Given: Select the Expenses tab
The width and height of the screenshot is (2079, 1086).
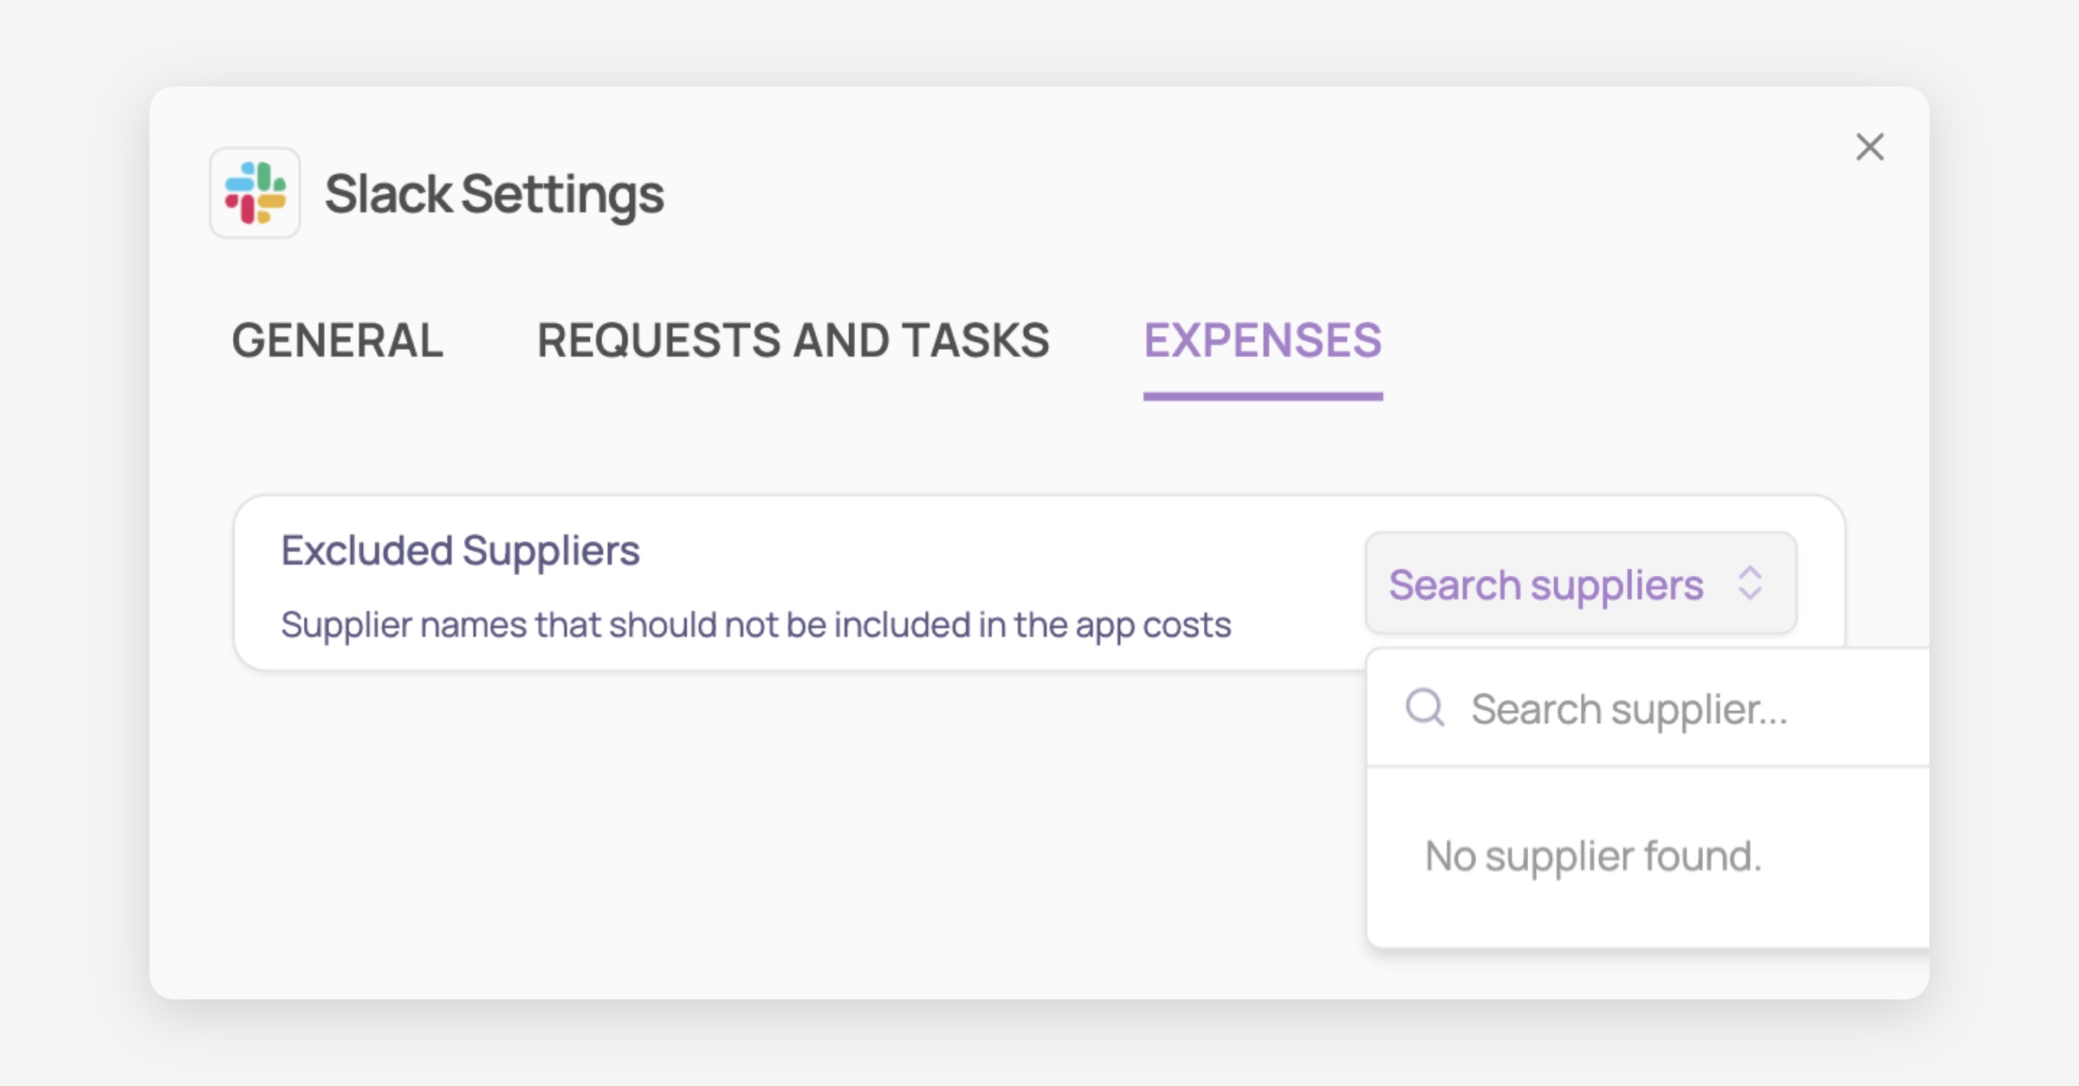Looking at the screenshot, I should tap(1262, 339).
